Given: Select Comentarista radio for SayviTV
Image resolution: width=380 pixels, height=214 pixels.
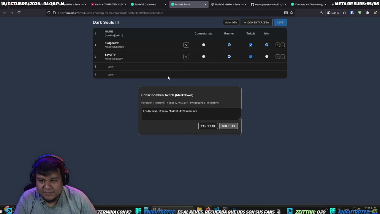Looking at the screenshot, I should pos(204,56).
